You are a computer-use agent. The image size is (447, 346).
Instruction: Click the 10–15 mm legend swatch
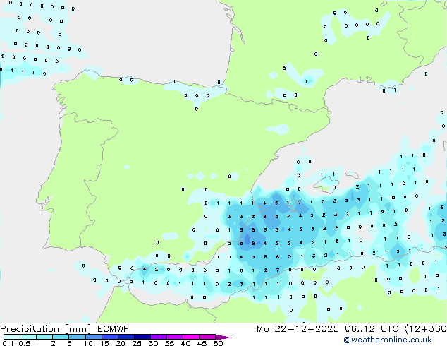click(93, 337)
